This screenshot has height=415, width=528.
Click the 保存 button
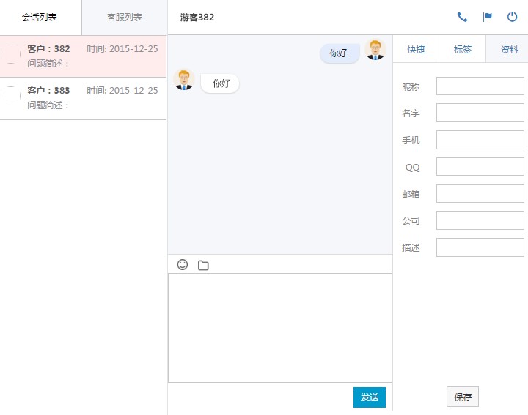pyautogui.click(x=463, y=397)
